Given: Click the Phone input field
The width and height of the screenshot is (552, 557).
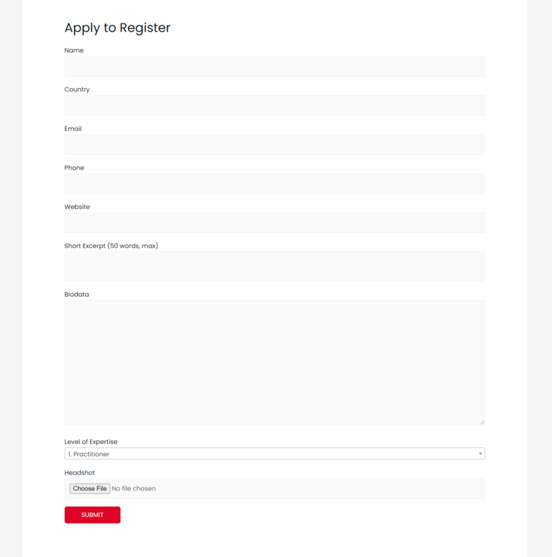Looking at the screenshot, I should click(275, 183).
